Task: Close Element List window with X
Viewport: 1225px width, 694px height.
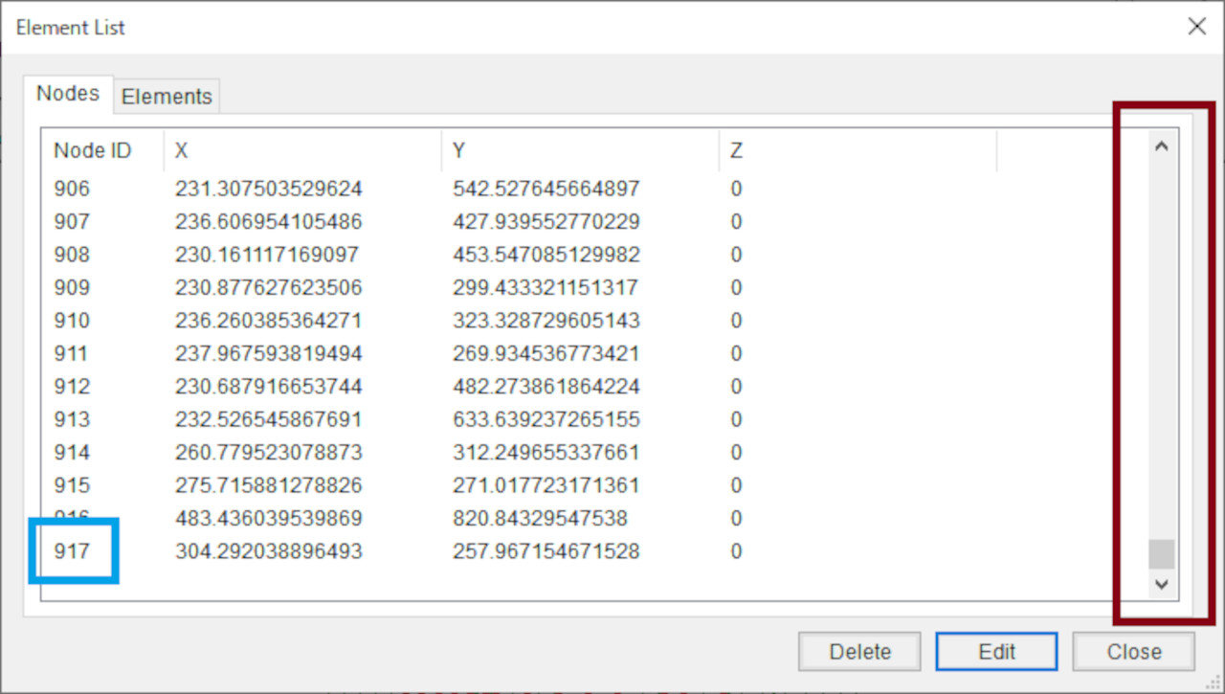Action: [1196, 27]
